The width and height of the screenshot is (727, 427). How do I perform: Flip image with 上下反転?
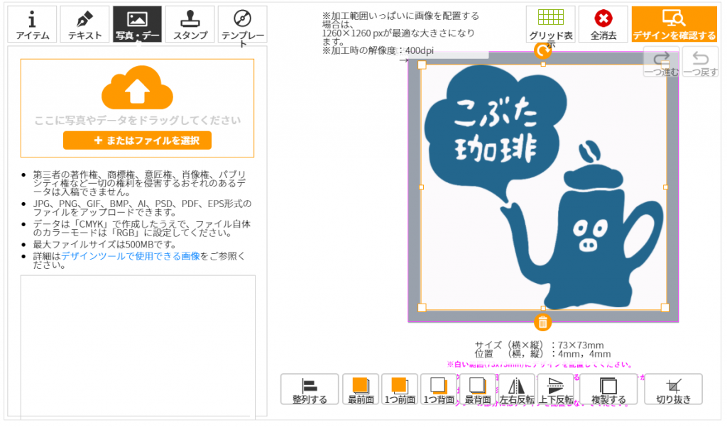[555, 389]
